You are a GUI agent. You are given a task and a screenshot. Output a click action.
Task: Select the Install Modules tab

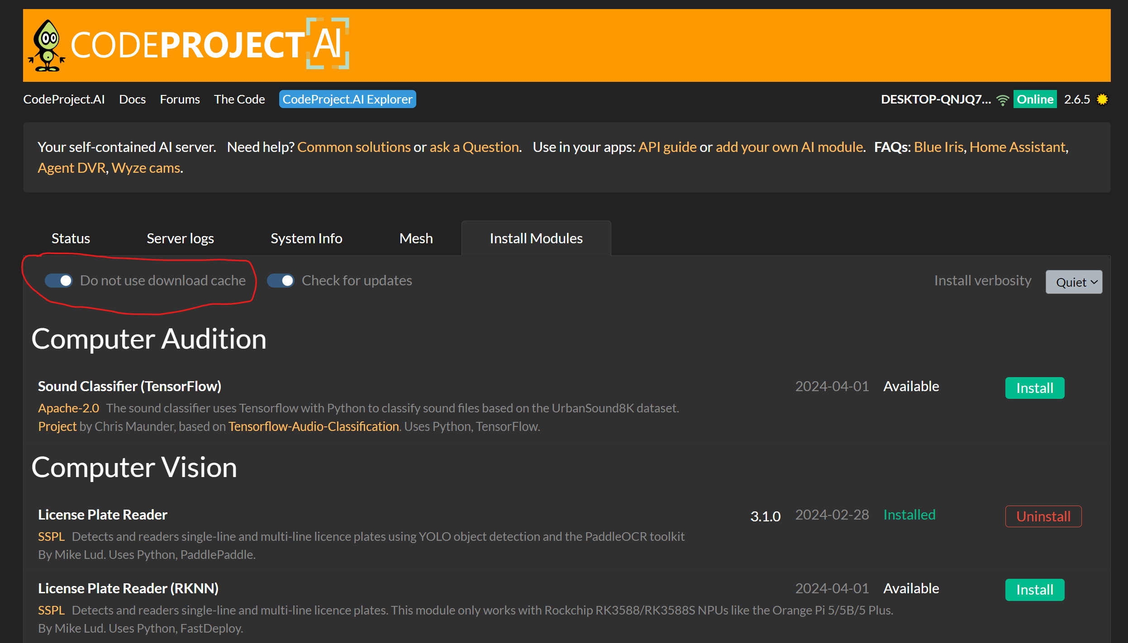click(x=536, y=238)
